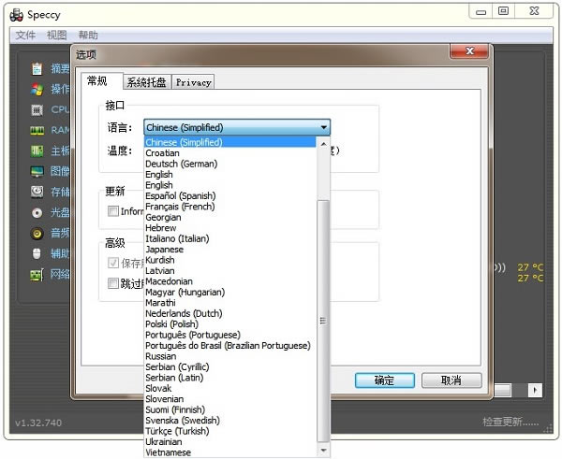Open the CPU chip icon in sidebar
This screenshot has height=459, width=562.
coord(37,110)
